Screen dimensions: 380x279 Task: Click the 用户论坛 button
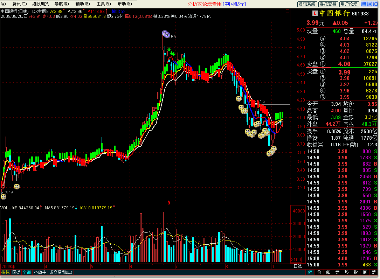click(349, 4)
